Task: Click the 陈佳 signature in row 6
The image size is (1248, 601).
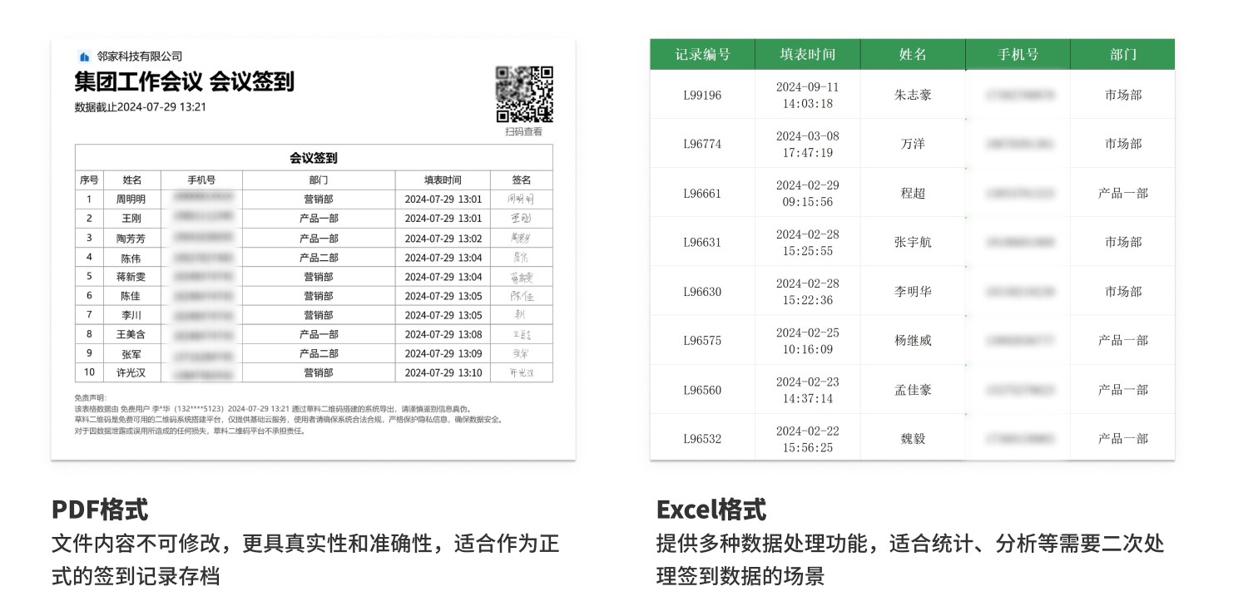Action: (521, 296)
